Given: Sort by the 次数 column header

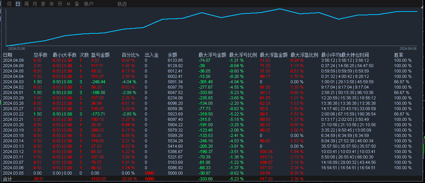Looking at the screenshot, I should [84, 55].
